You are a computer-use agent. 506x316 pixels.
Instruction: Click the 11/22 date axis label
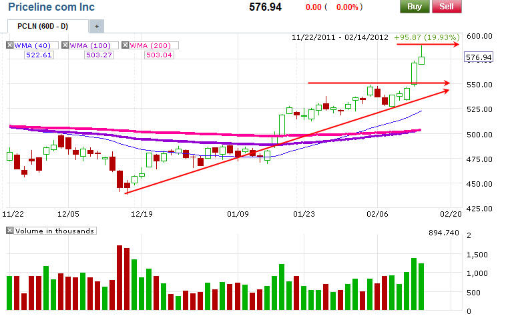13,214
